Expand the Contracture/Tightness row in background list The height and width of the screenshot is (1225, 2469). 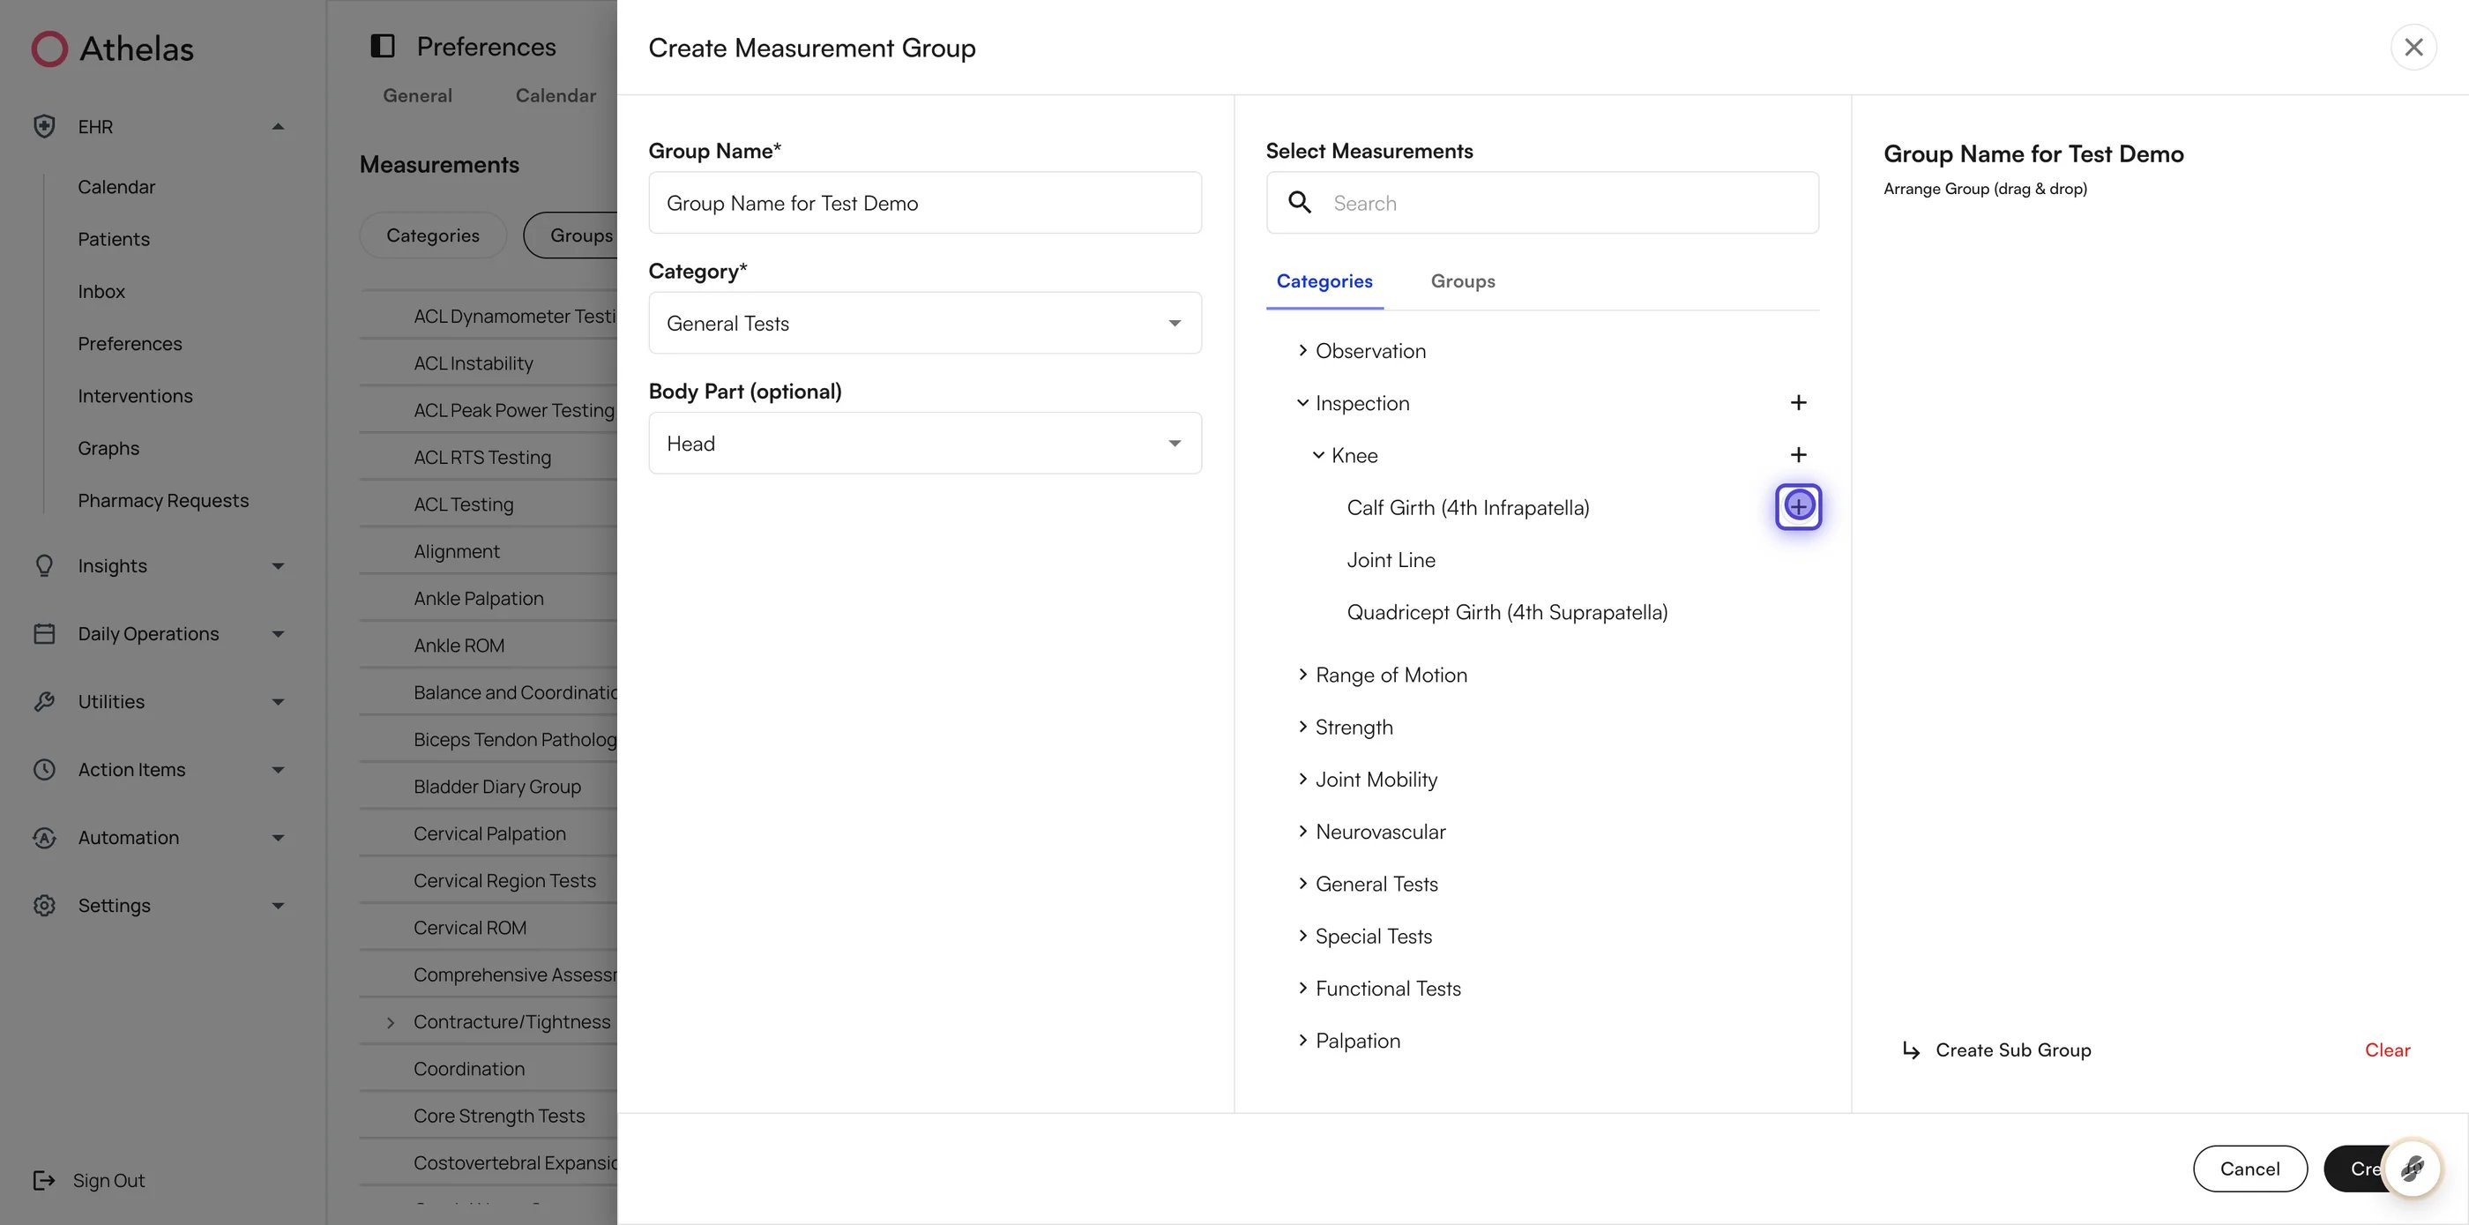pos(390,1023)
